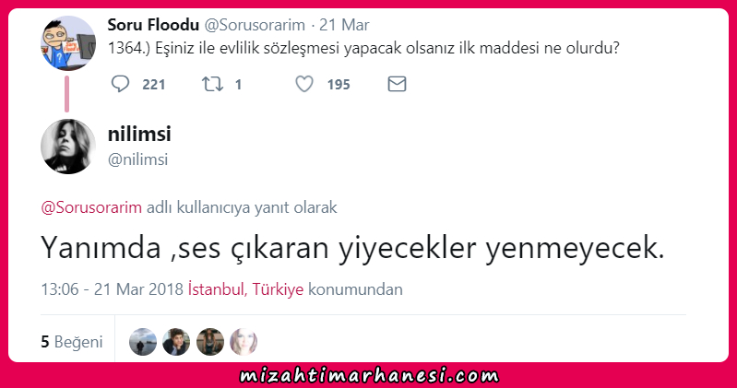Open nilimsi profile picture
Screen dimensions: 737x388
(68, 147)
